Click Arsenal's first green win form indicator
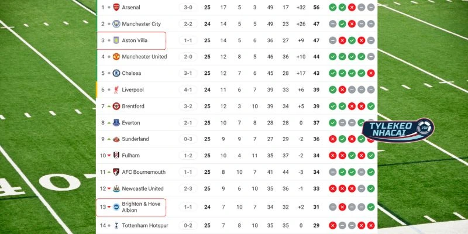This screenshot has height=234, width=468. click(332, 8)
